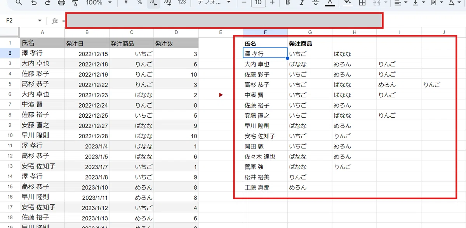This screenshot has width=466, height=228.
Task: Click the function fx icon
Action: pos(55,21)
